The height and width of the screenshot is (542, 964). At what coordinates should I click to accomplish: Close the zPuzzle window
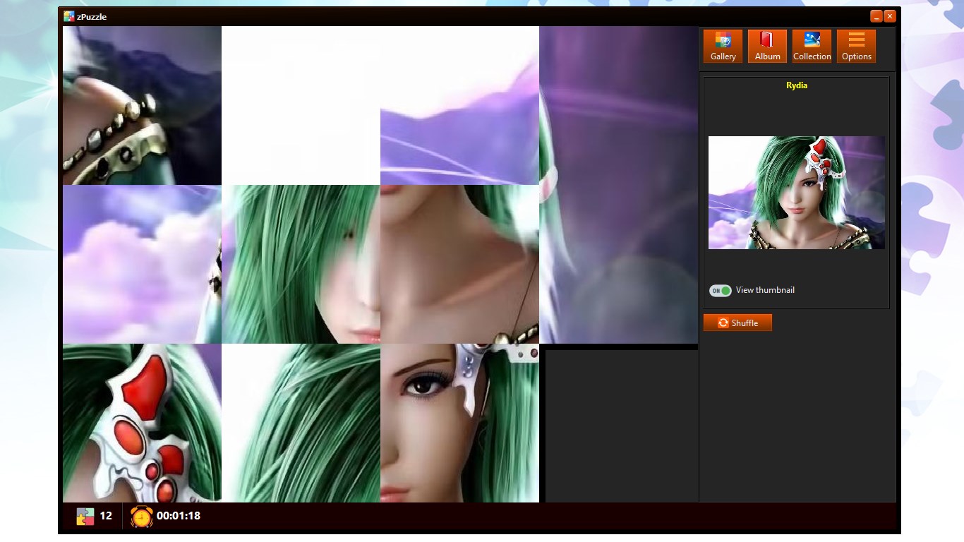coord(890,16)
